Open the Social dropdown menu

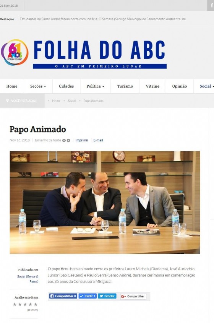(x=207, y=86)
